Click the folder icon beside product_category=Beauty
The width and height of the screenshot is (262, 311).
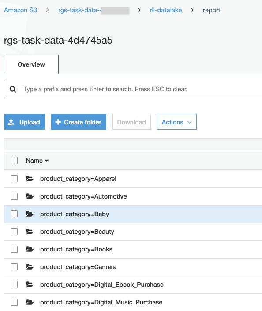point(30,232)
